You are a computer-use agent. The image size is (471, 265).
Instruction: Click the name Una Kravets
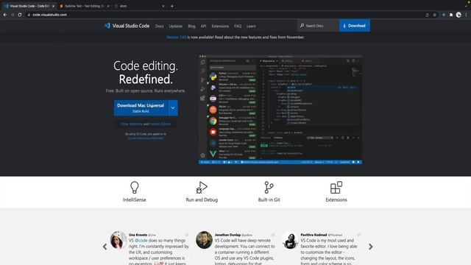click(x=138, y=235)
